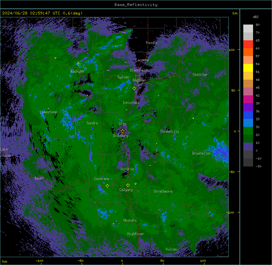Click the yellow diamond marker below Cochrane
This screenshot has height=265, width=272.
(107, 186)
